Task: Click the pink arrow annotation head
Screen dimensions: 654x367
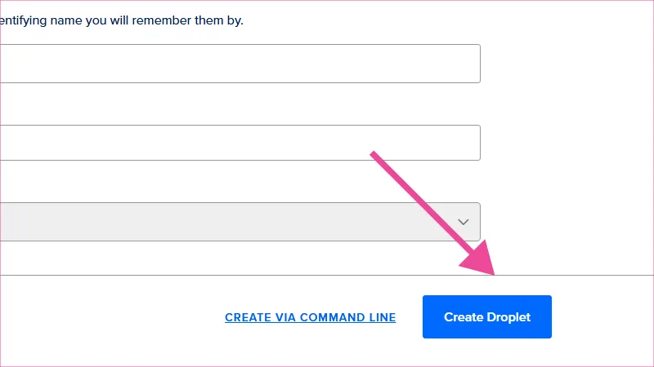Action: 482,259
